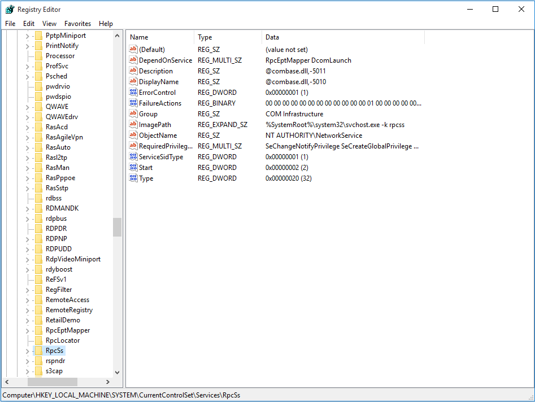Open the View menu

[x=49, y=24]
